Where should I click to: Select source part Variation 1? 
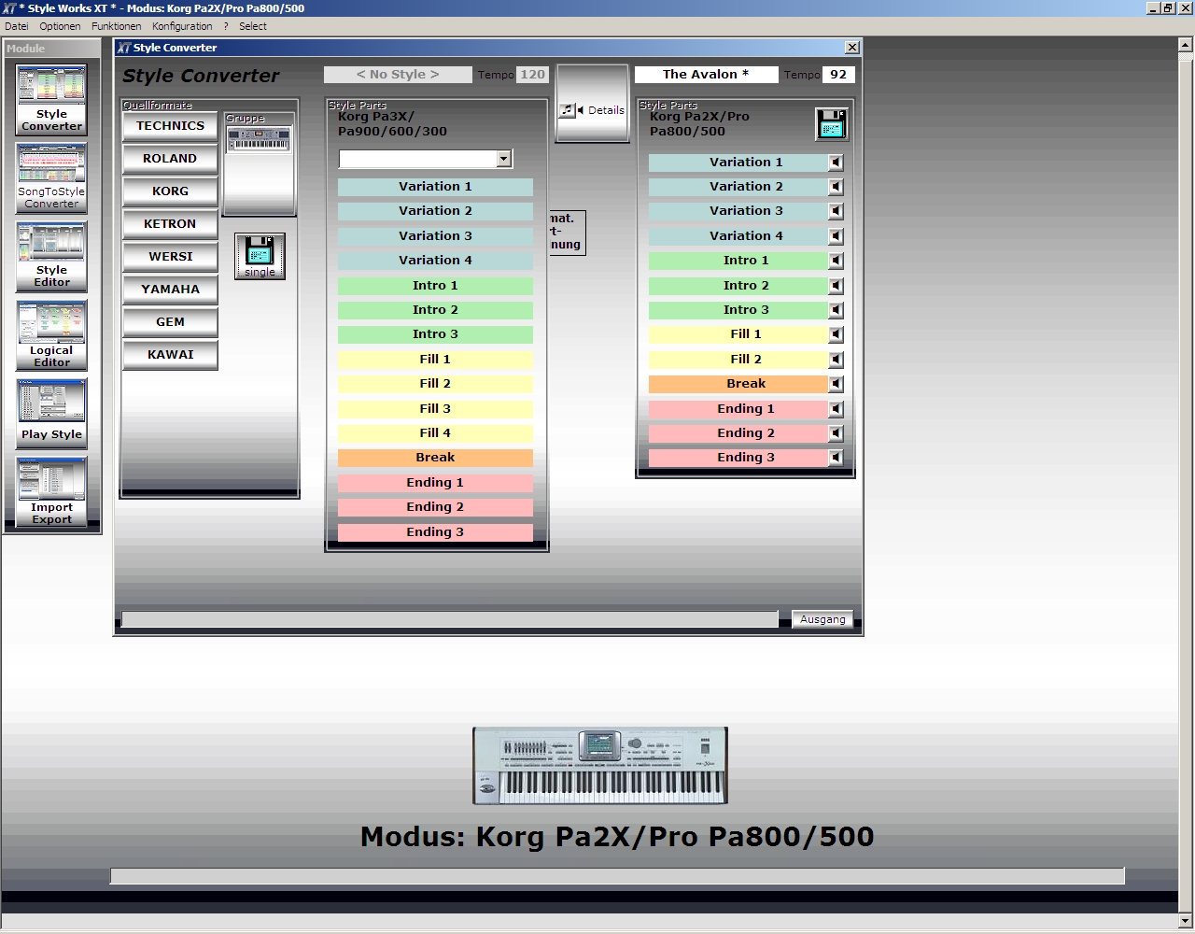(x=435, y=187)
